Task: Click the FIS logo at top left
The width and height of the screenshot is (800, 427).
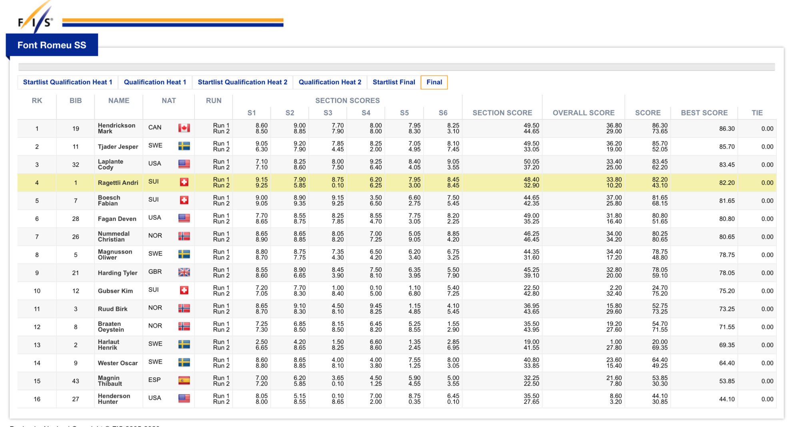Action: point(35,18)
